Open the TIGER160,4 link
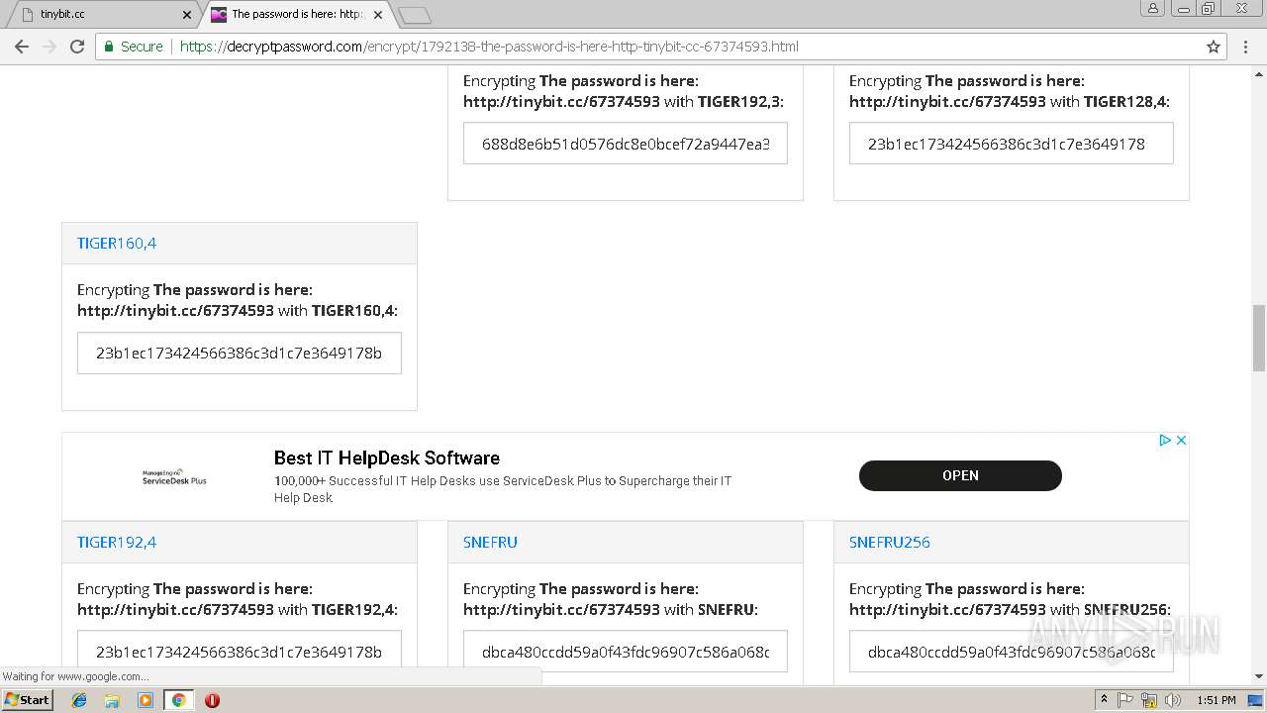The width and height of the screenshot is (1267, 713). click(x=117, y=243)
